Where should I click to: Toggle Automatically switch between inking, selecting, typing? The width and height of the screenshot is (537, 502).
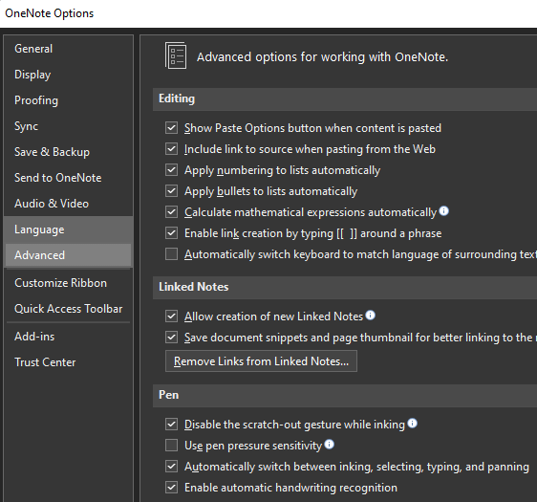171,467
